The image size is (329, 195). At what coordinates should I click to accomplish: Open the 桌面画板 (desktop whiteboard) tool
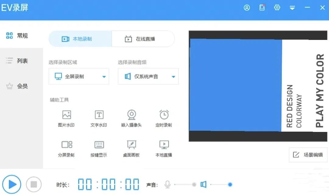pos(132,149)
